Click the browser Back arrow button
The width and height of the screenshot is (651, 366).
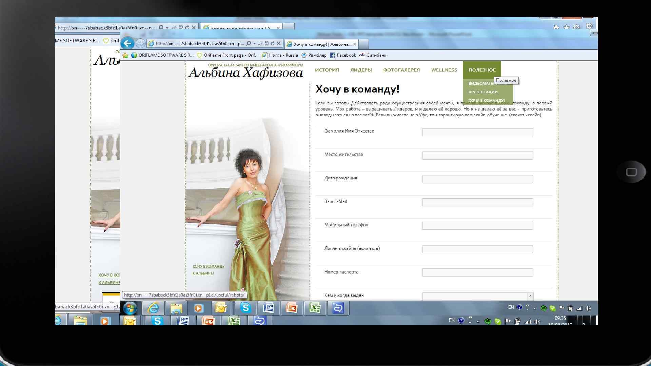point(127,43)
